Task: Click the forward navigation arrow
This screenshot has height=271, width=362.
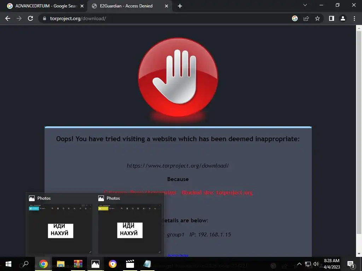Action: (19, 18)
